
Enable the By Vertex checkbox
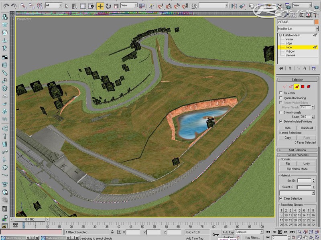281,93
